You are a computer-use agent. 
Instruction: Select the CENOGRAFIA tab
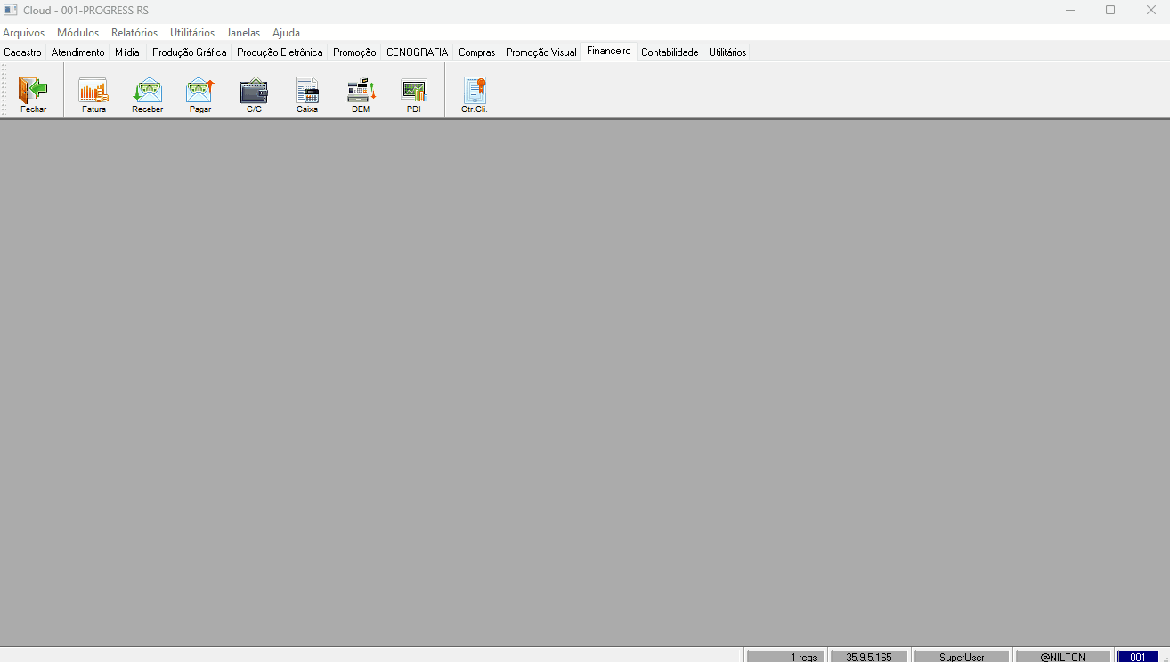pyautogui.click(x=417, y=52)
